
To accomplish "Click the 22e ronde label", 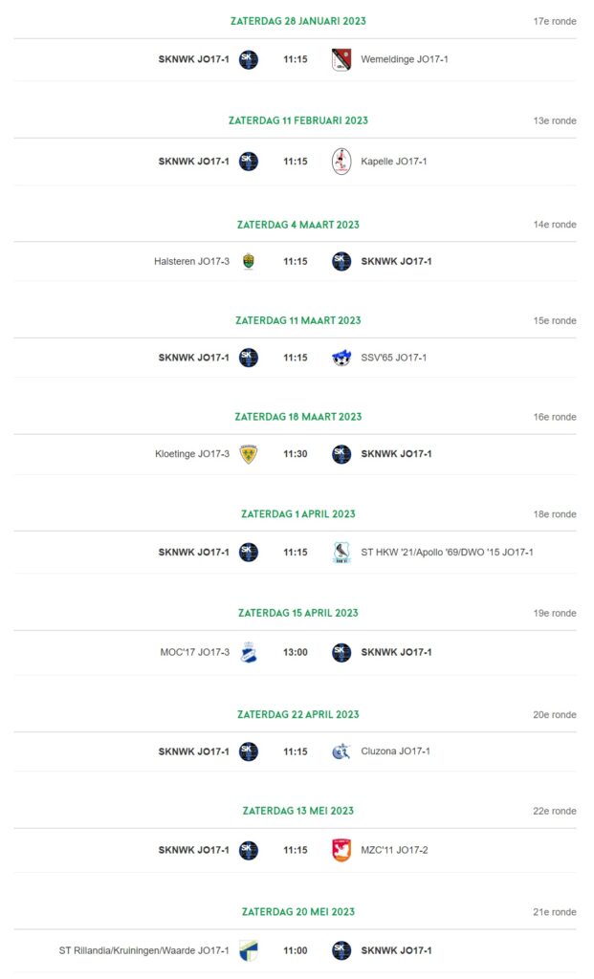I will 554,811.
